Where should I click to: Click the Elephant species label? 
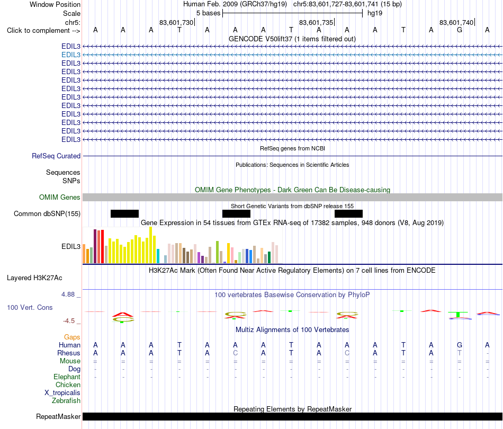click(x=67, y=377)
